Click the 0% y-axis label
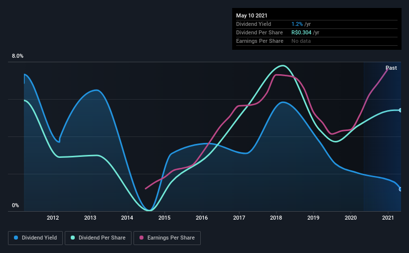 (x=15, y=206)
